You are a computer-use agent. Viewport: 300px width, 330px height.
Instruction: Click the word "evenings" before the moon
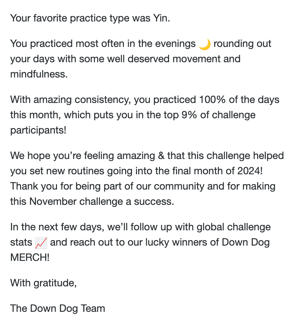coord(175,44)
